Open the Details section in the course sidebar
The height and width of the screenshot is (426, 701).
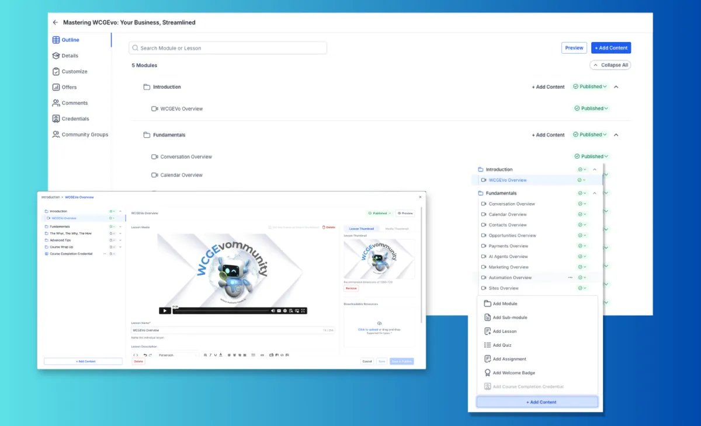[x=65, y=55]
